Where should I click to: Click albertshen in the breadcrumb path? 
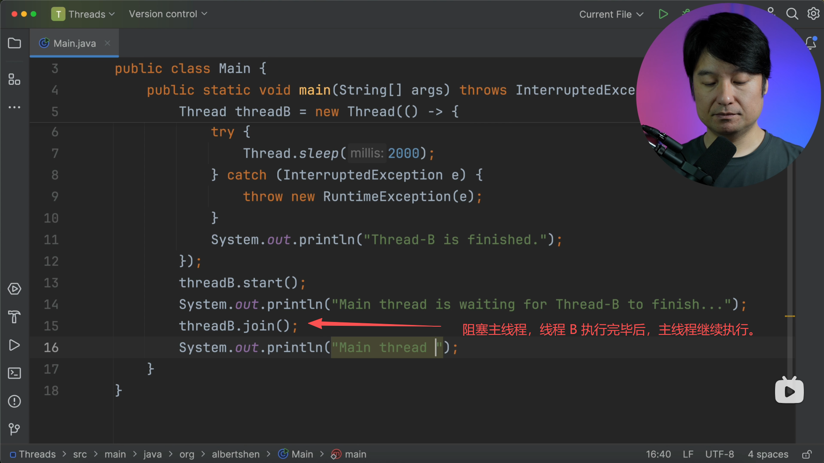236,454
